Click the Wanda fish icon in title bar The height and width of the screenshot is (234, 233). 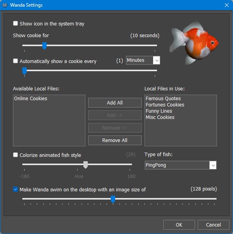[5, 5]
